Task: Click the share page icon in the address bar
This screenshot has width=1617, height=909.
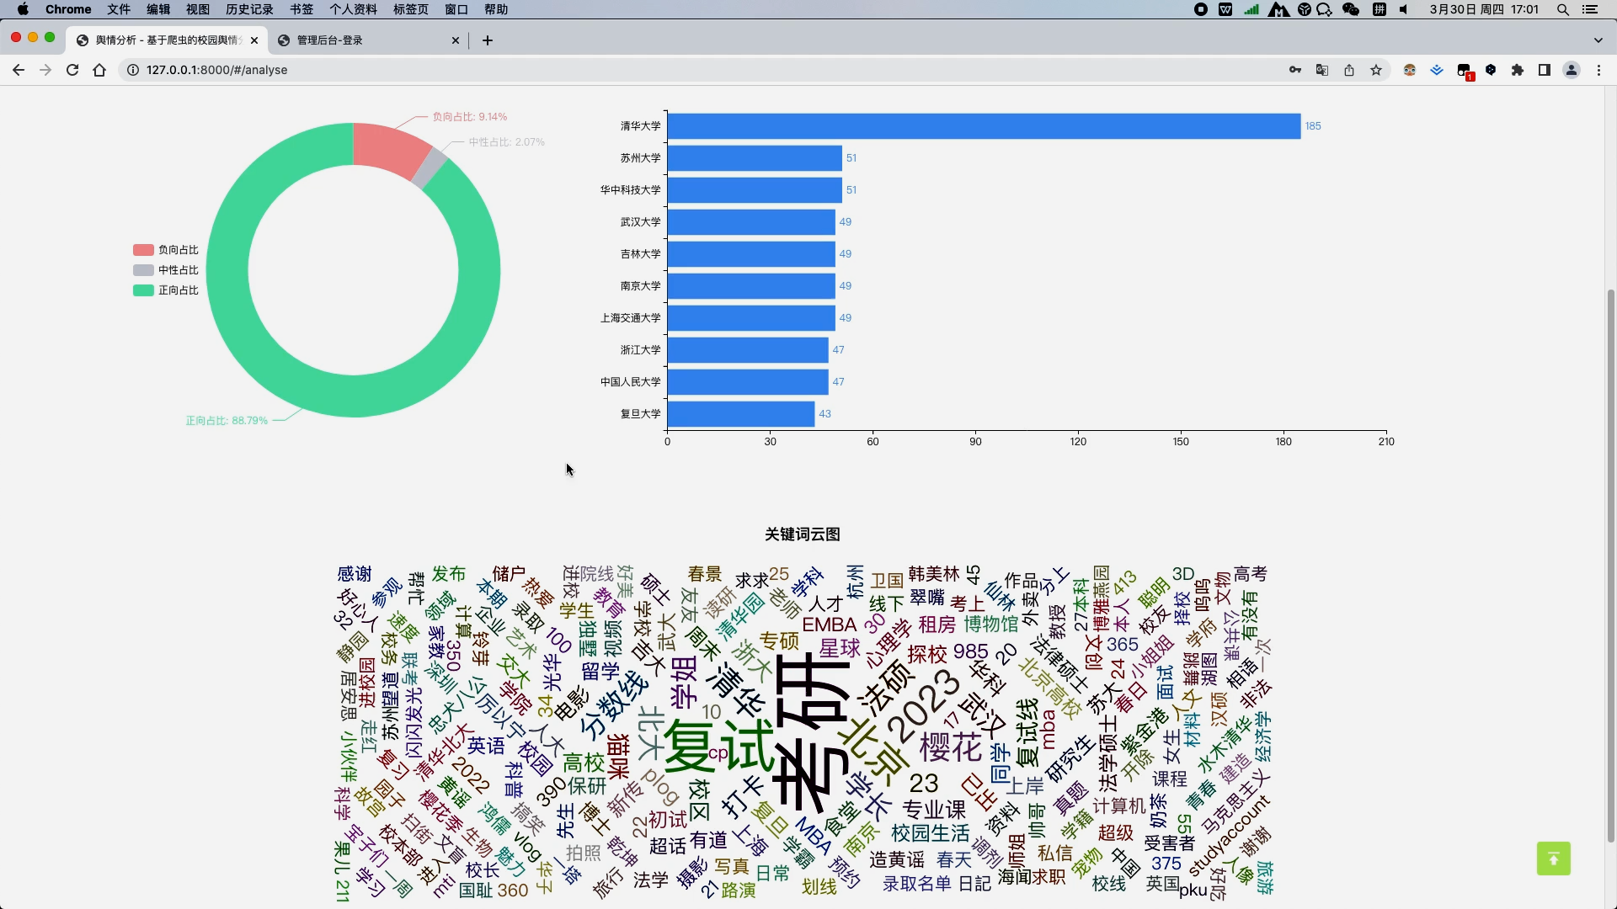Action: click(x=1349, y=71)
